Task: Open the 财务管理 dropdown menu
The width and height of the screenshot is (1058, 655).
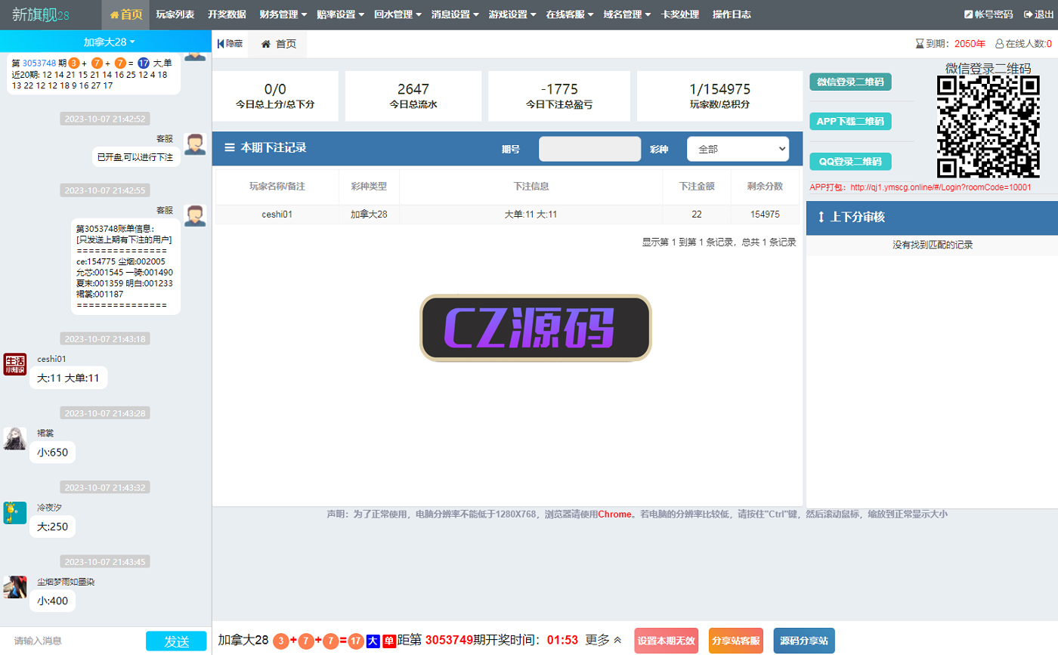Action: point(283,14)
